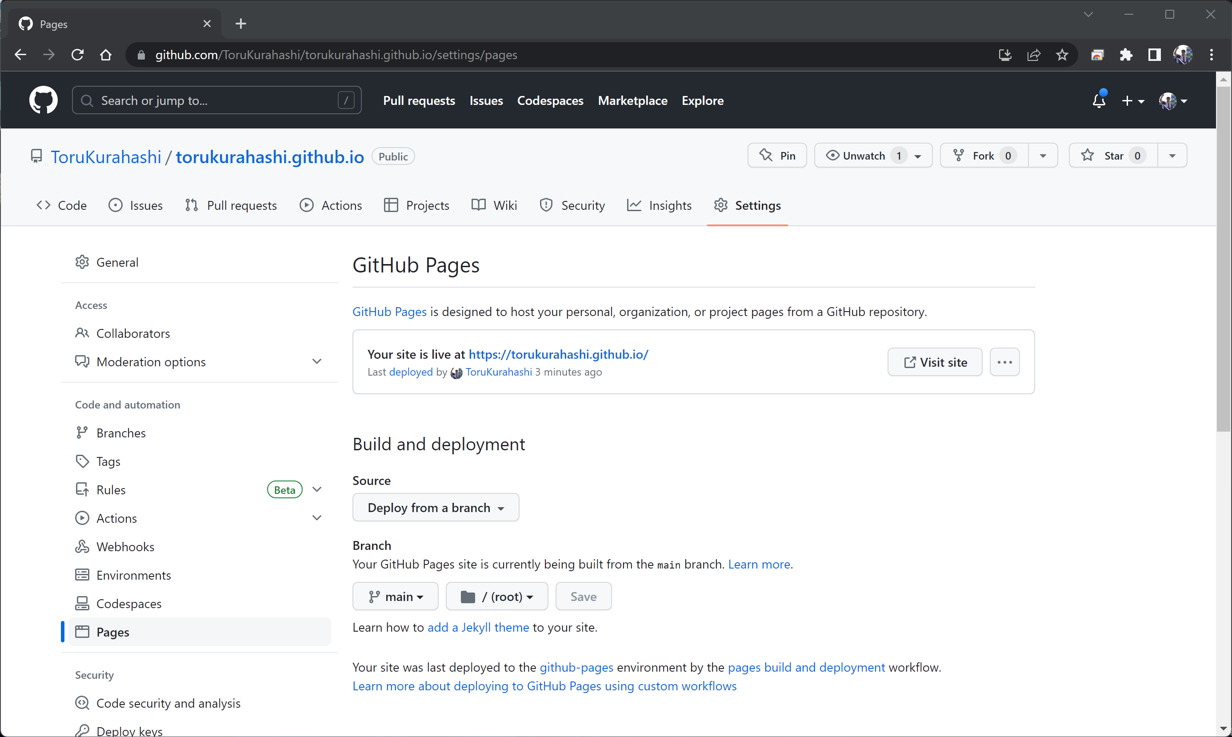Image resolution: width=1232 pixels, height=737 pixels.
Task: Open the repository Security tab
Action: tap(572, 205)
